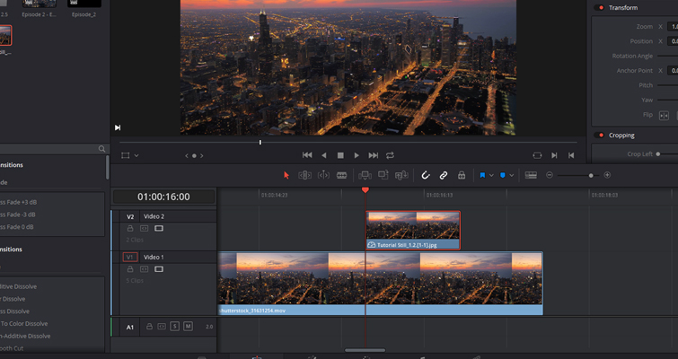Activate the Blade Edit tool
678x359 pixels.
point(342,175)
